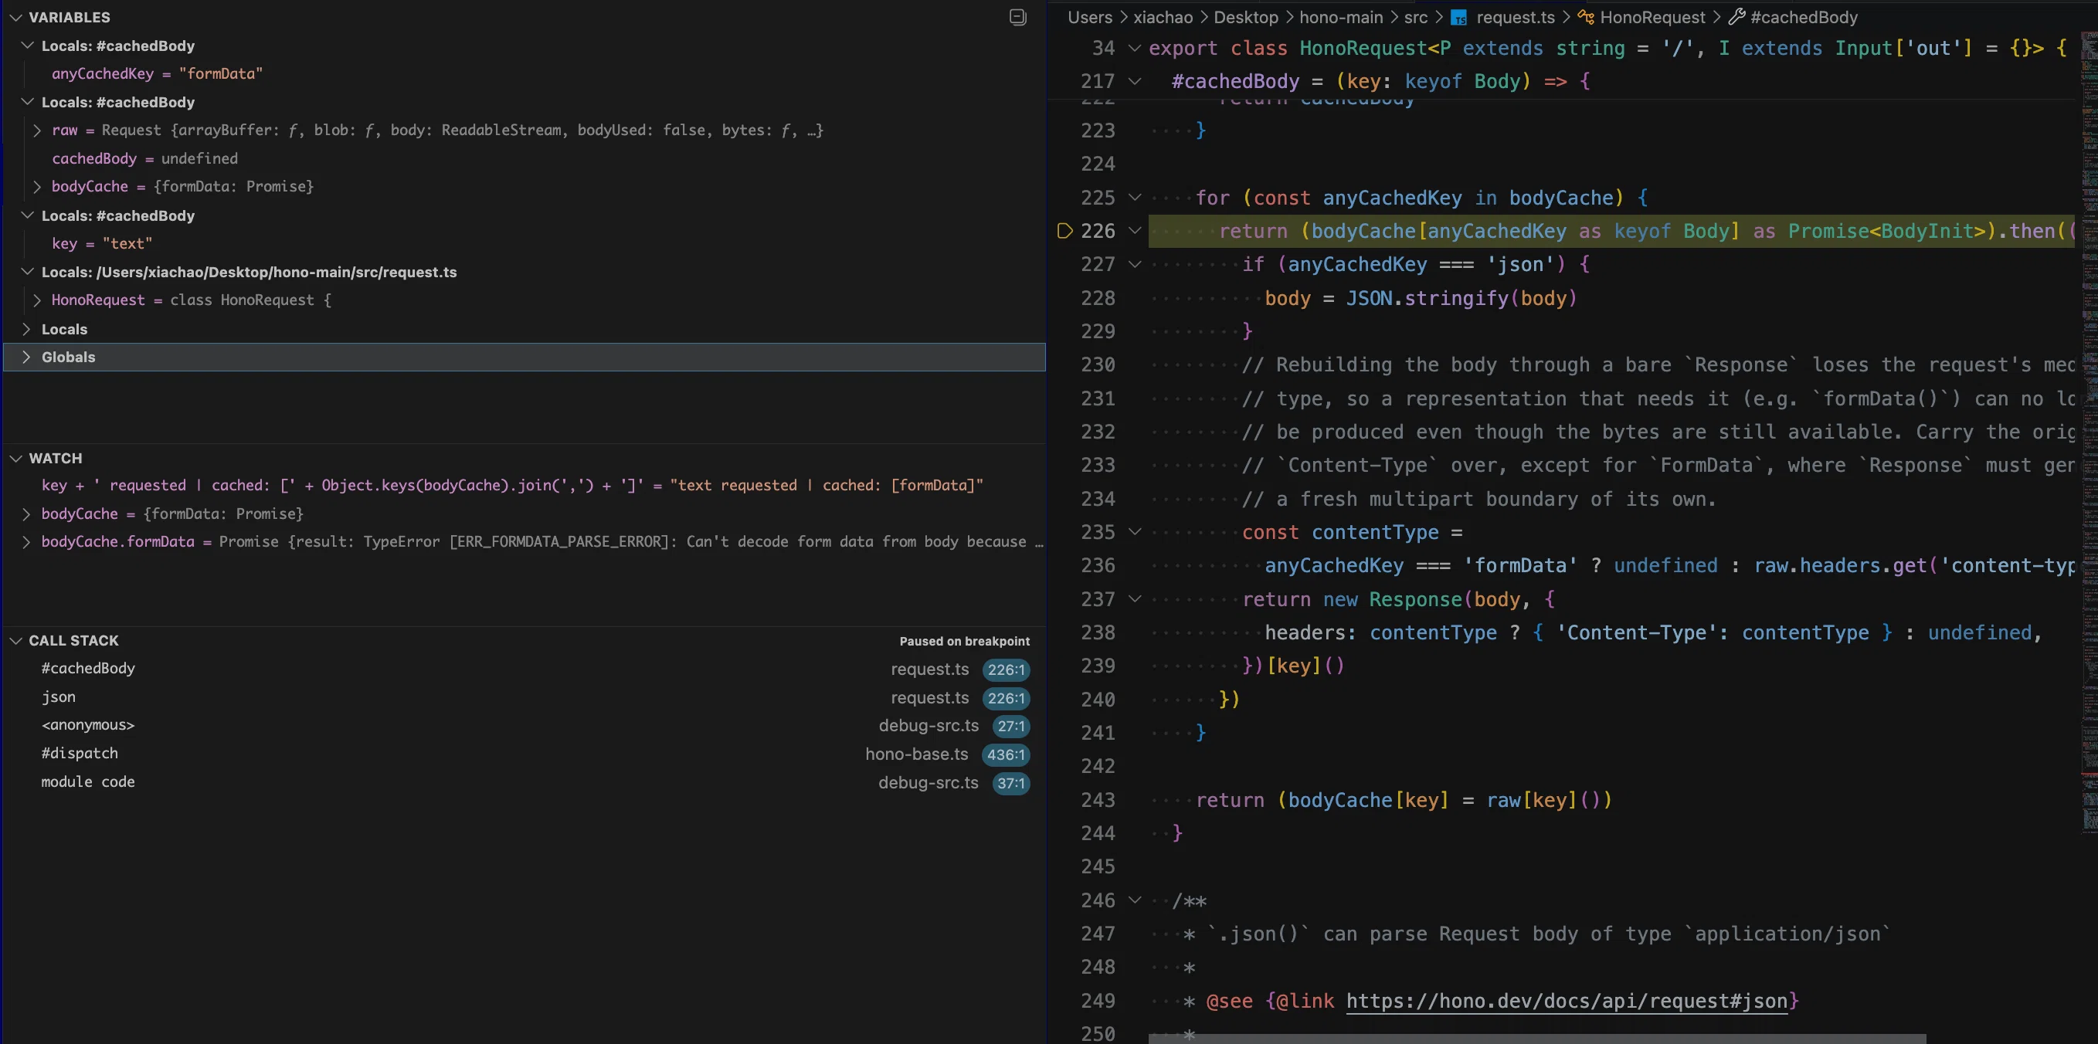This screenshot has width=2098, height=1044.
Task: Collapse the WATCH section
Action: click(15, 459)
